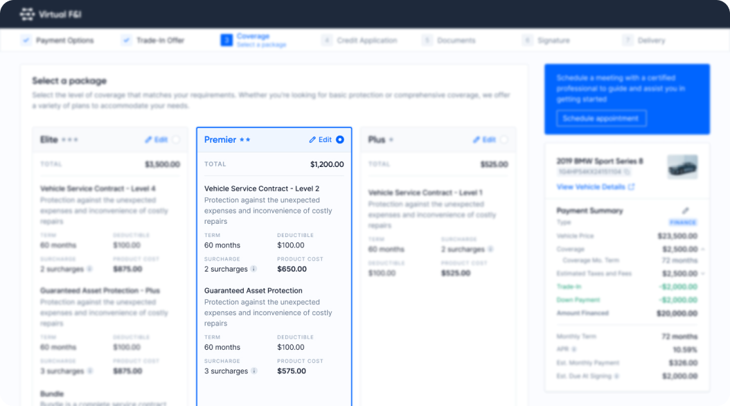The image size is (730, 406).
Task: Click info icon beside Premier's 2 surcharges
Action: tap(253, 270)
